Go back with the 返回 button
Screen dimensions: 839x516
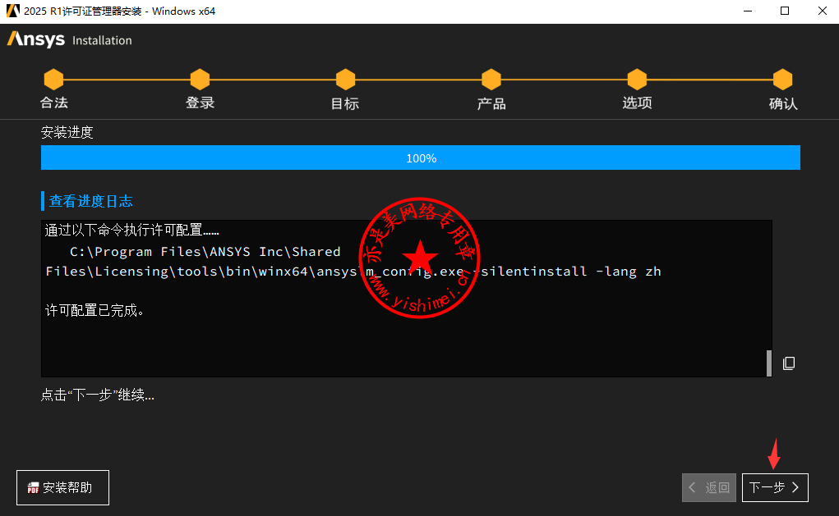[x=709, y=487]
